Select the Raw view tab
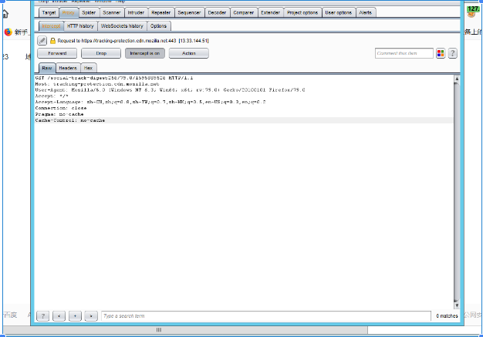 click(47, 68)
